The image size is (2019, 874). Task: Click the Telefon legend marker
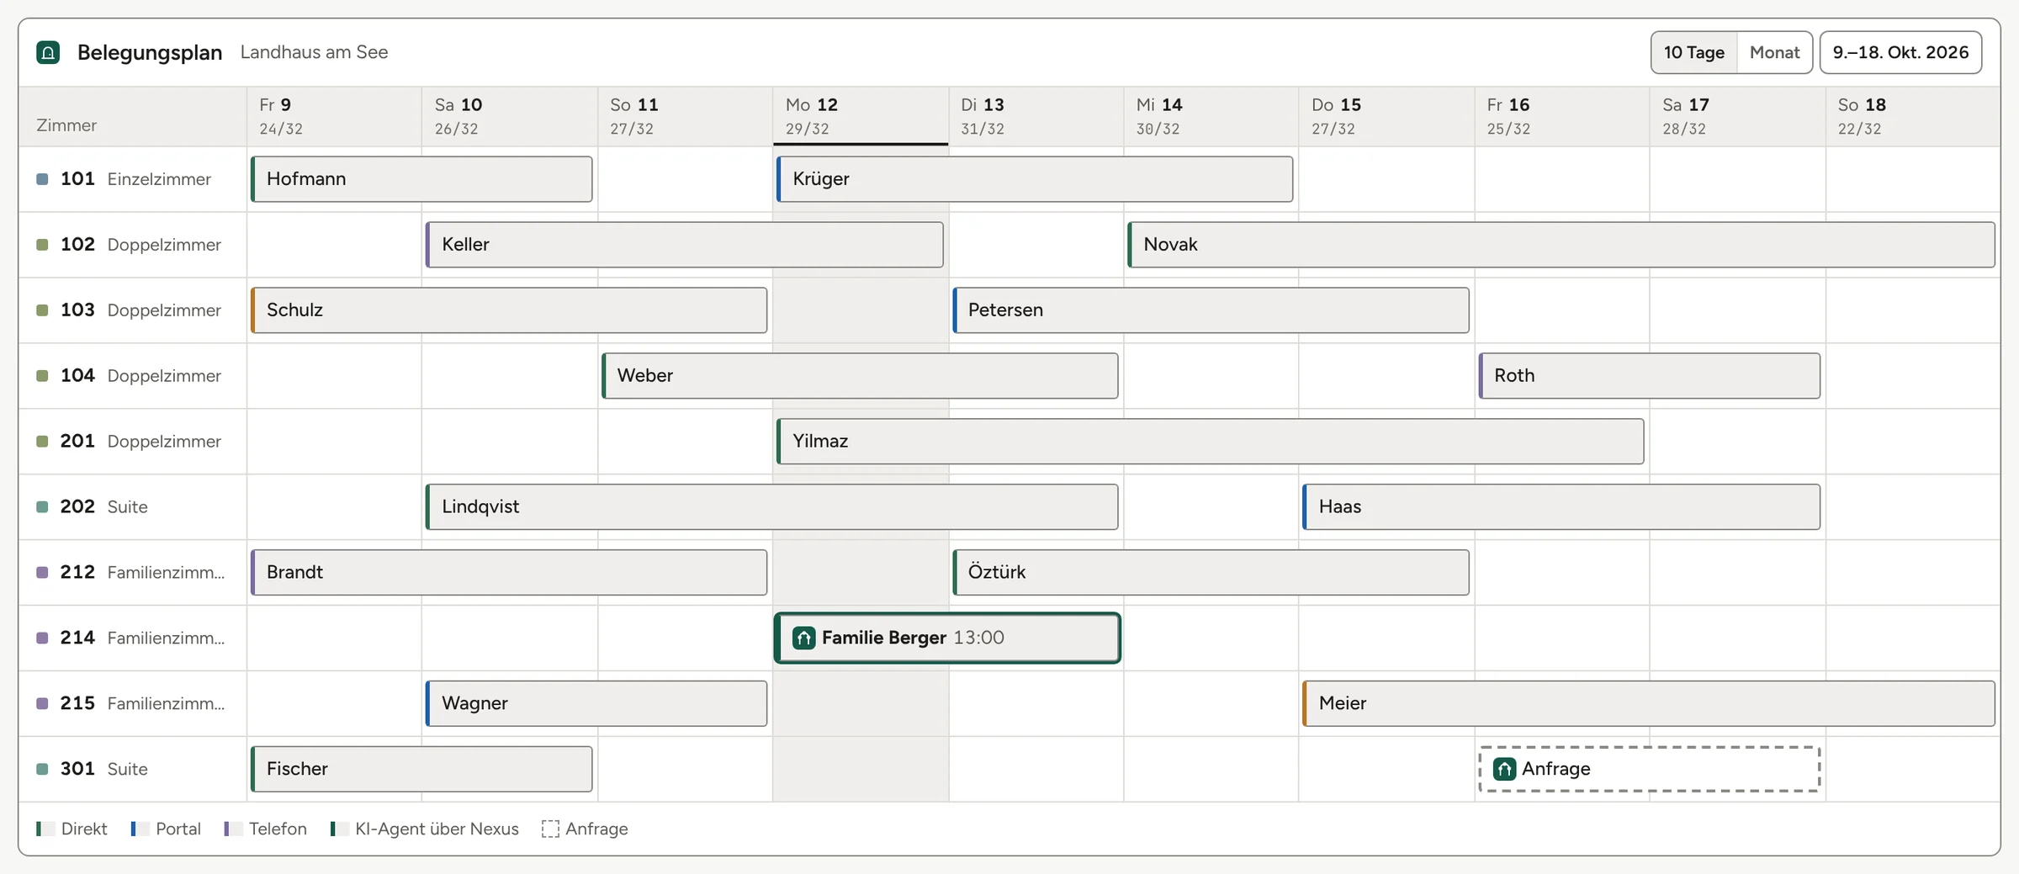coord(233,829)
